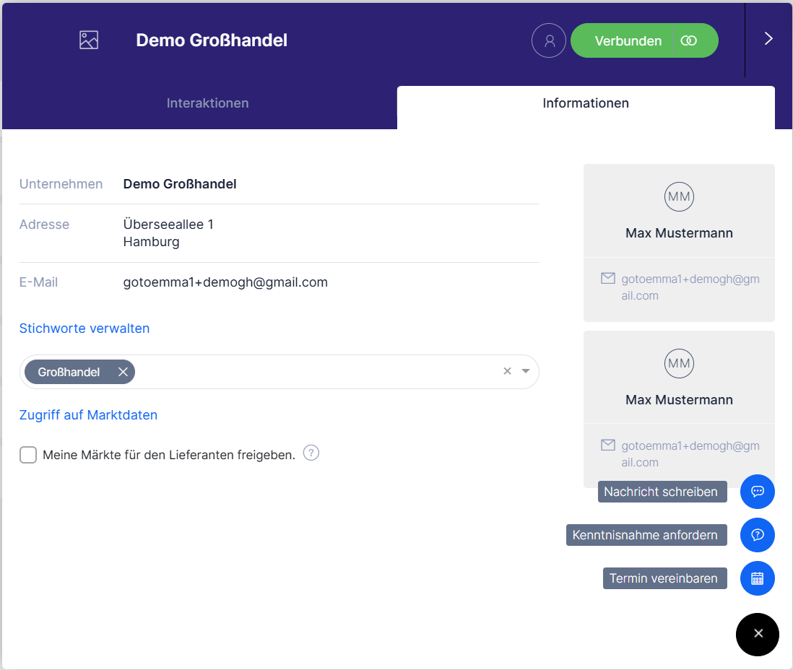
Task: Toggle the Verbunden connection button
Action: pyautogui.click(x=644, y=40)
